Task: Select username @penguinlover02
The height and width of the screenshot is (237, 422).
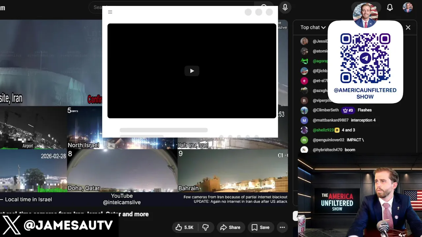Action: 328,140
